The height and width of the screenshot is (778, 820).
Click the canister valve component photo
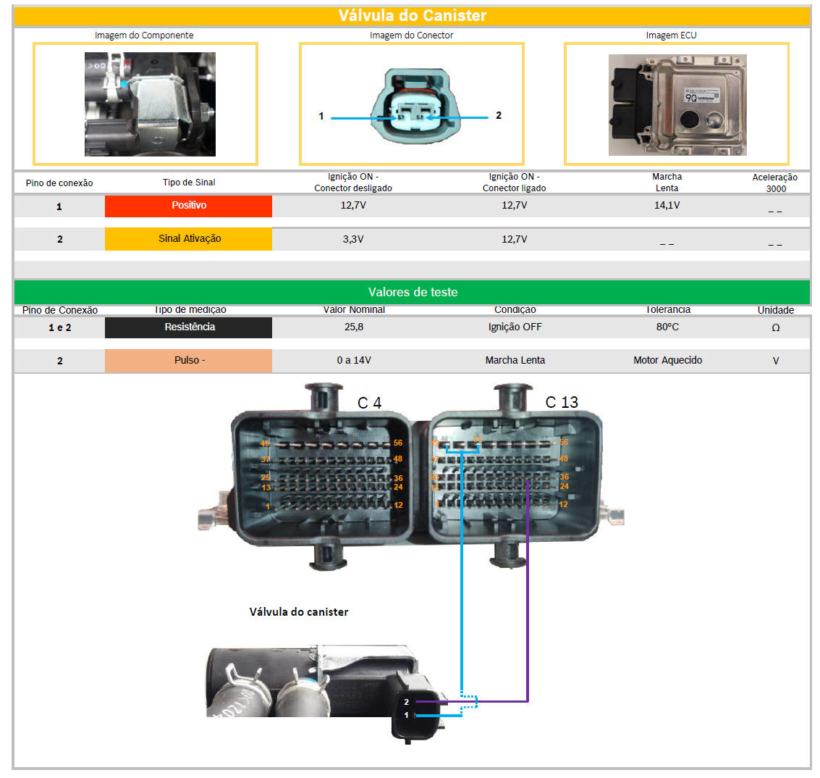click(150, 104)
